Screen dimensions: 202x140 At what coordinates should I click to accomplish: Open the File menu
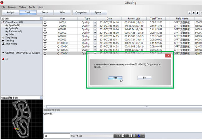point(3,7)
